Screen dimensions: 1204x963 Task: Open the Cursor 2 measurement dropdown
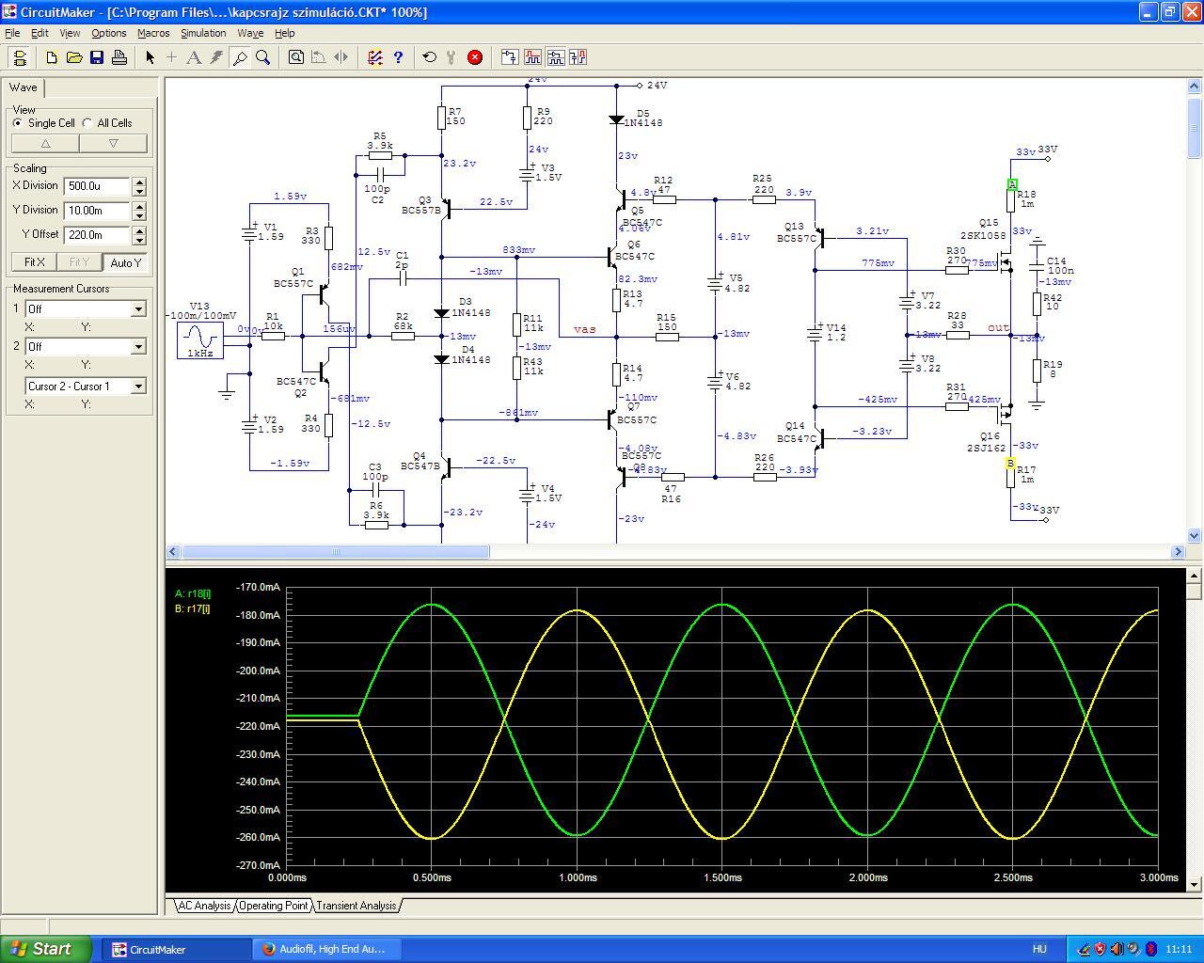click(138, 347)
